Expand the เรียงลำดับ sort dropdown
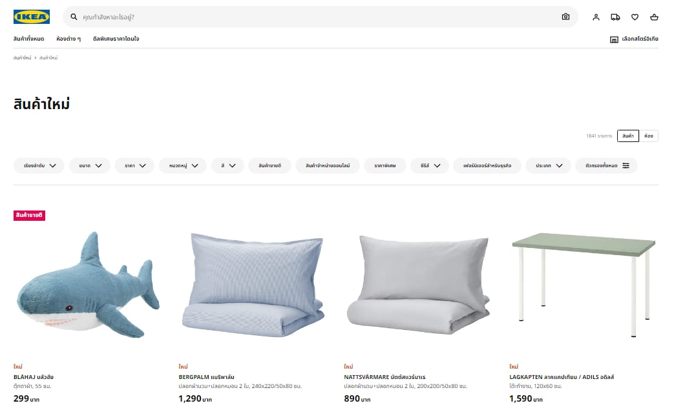Viewport: 674px width, 410px height. click(39, 165)
